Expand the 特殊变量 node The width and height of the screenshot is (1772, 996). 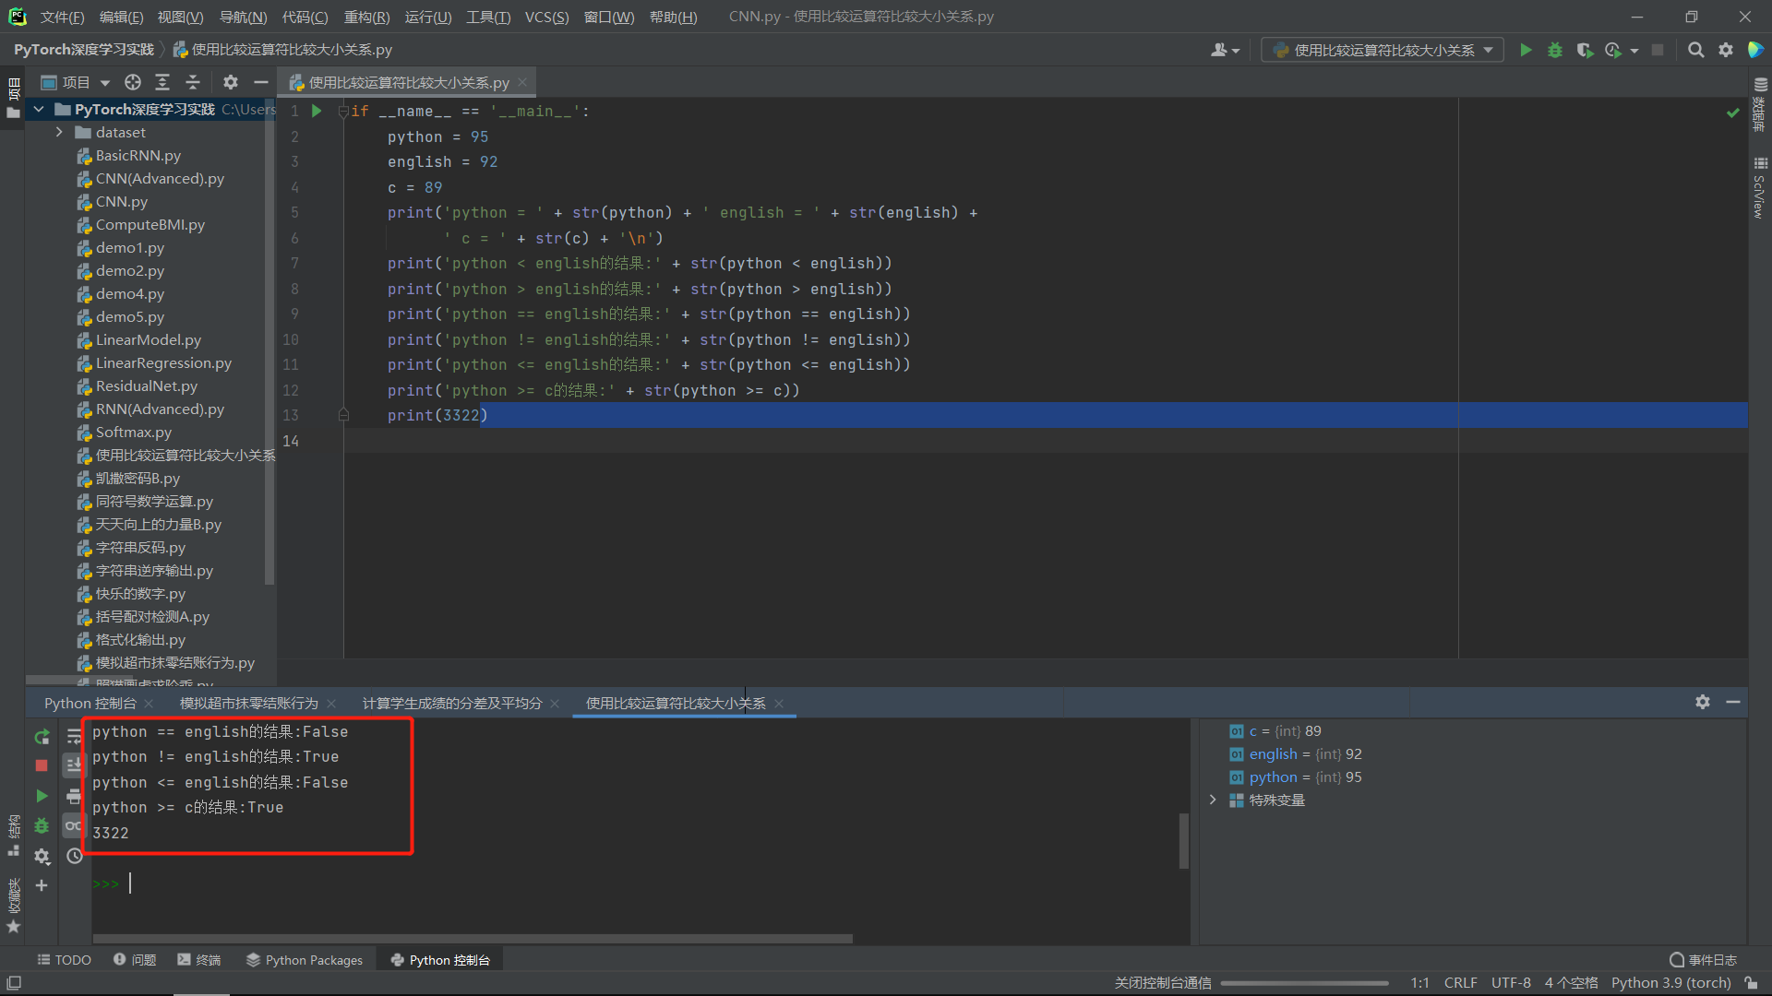coord(1213,800)
